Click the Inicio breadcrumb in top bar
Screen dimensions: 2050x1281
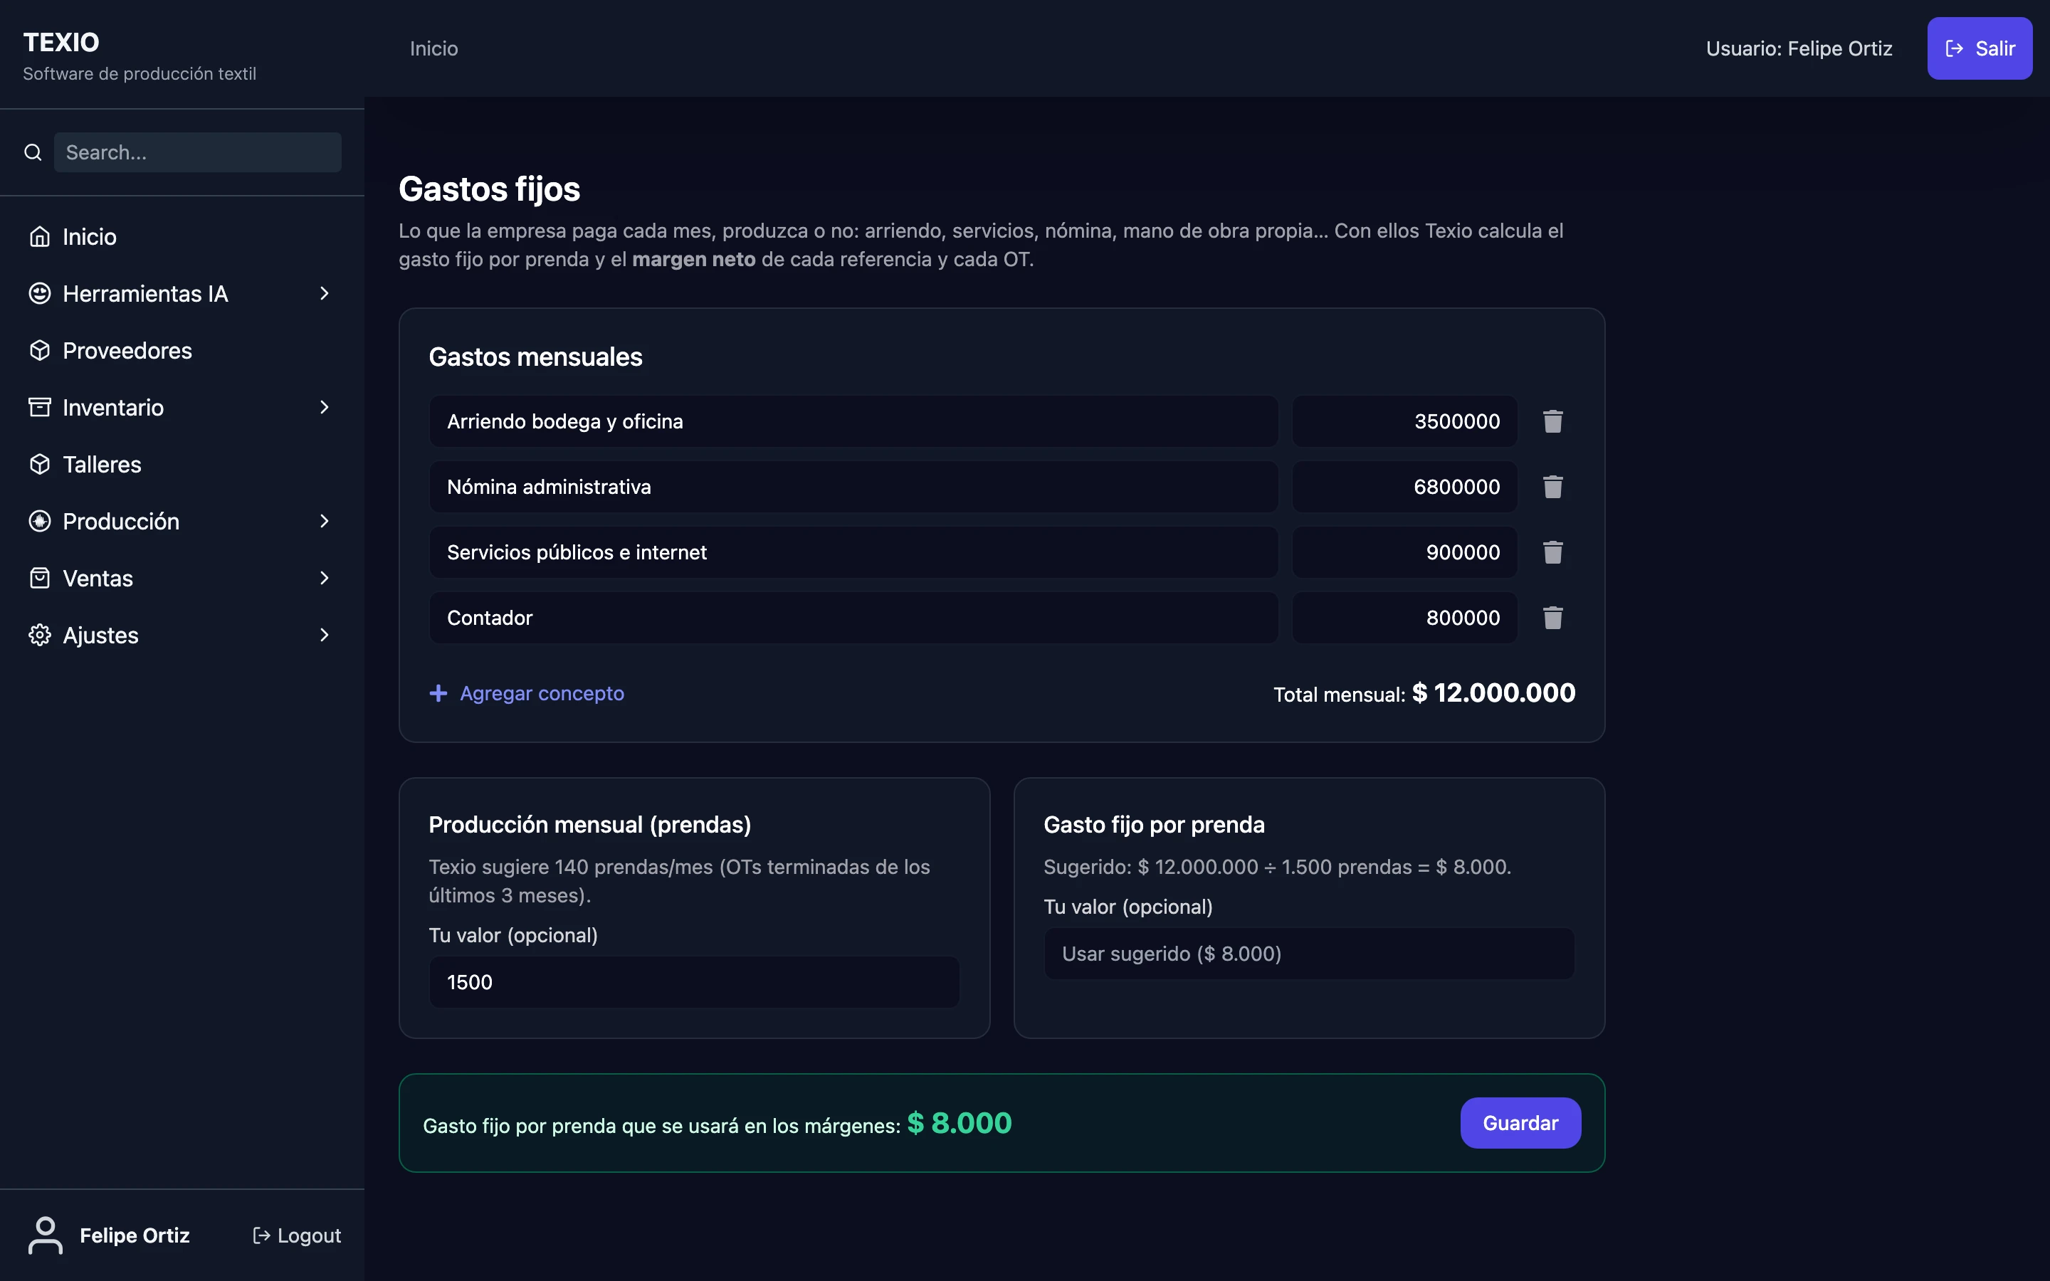coord(433,48)
